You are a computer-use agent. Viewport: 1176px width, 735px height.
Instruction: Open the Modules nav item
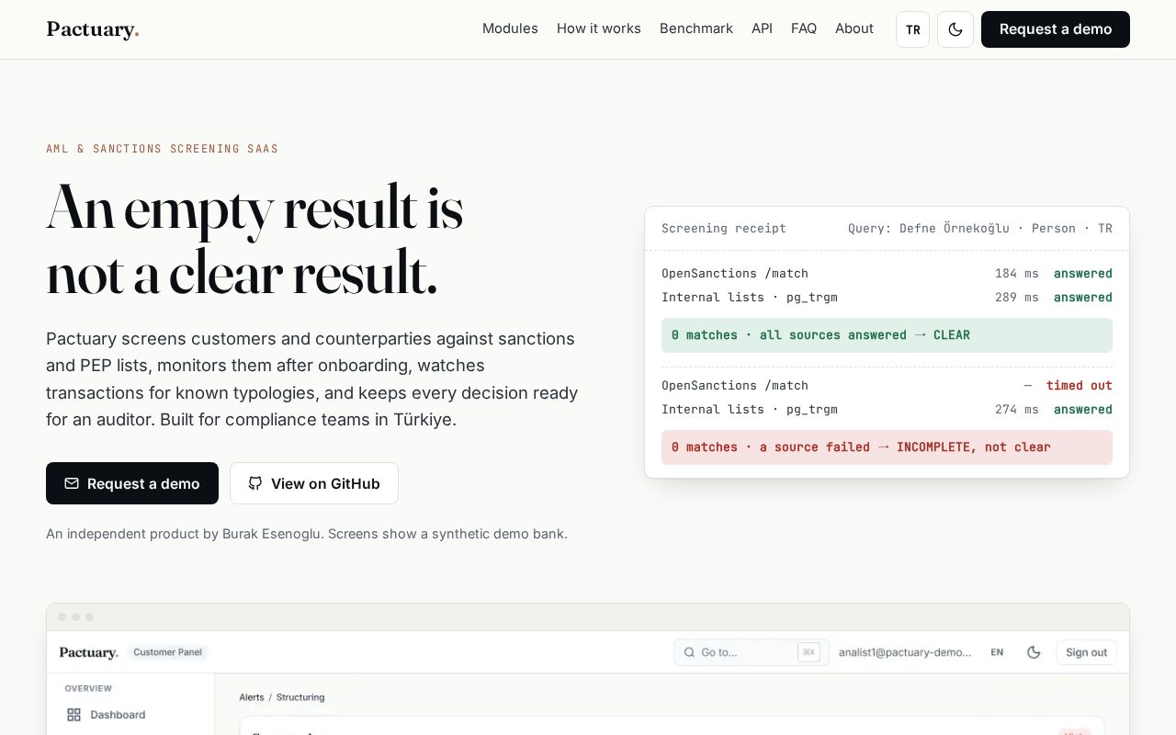click(510, 28)
